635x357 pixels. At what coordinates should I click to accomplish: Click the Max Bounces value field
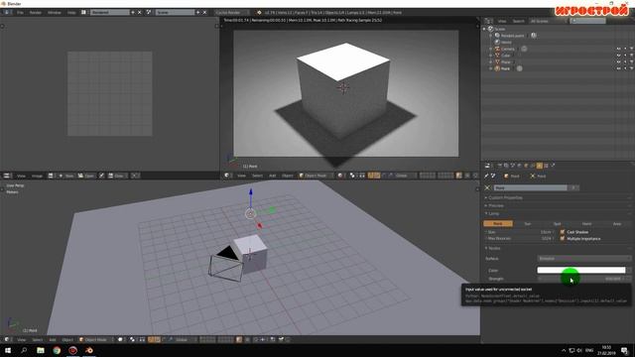pos(520,239)
